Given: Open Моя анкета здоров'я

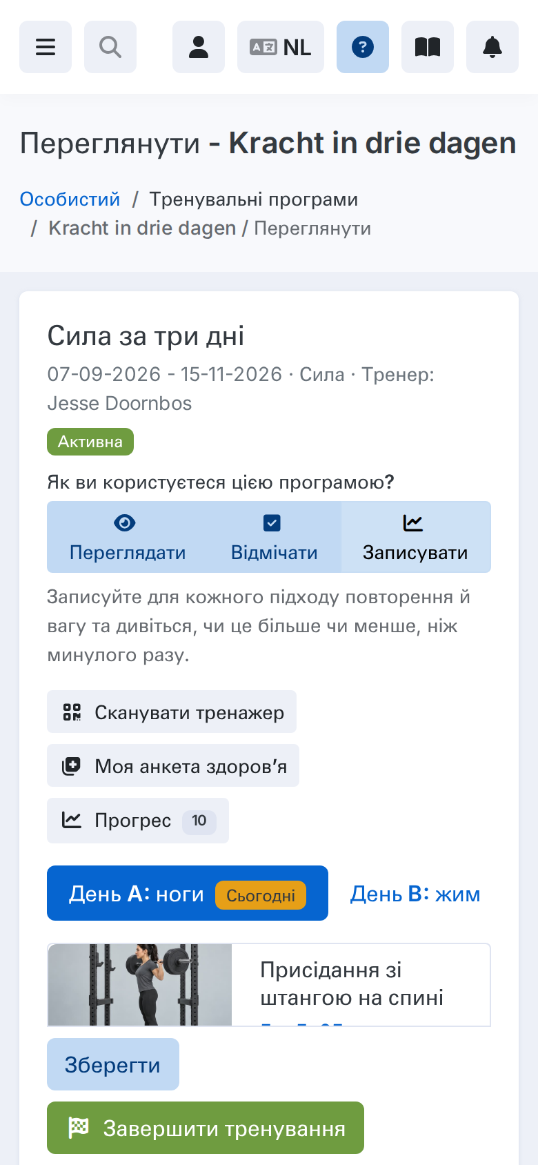Looking at the screenshot, I should [x=173, y=765].
